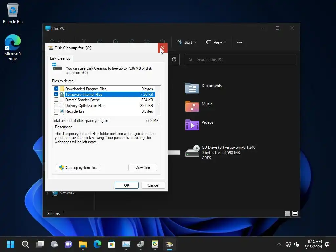Image resolution: width=336 pixels, height=252 pixels.
Task: Enable Delivery Optimization Files checkbox
Action: click(x=56, y=105)
